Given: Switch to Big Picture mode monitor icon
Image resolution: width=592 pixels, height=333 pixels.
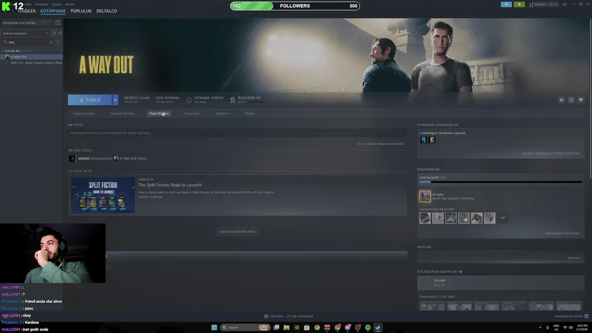Looking at the screenshot, I should [x=564, y=4].
